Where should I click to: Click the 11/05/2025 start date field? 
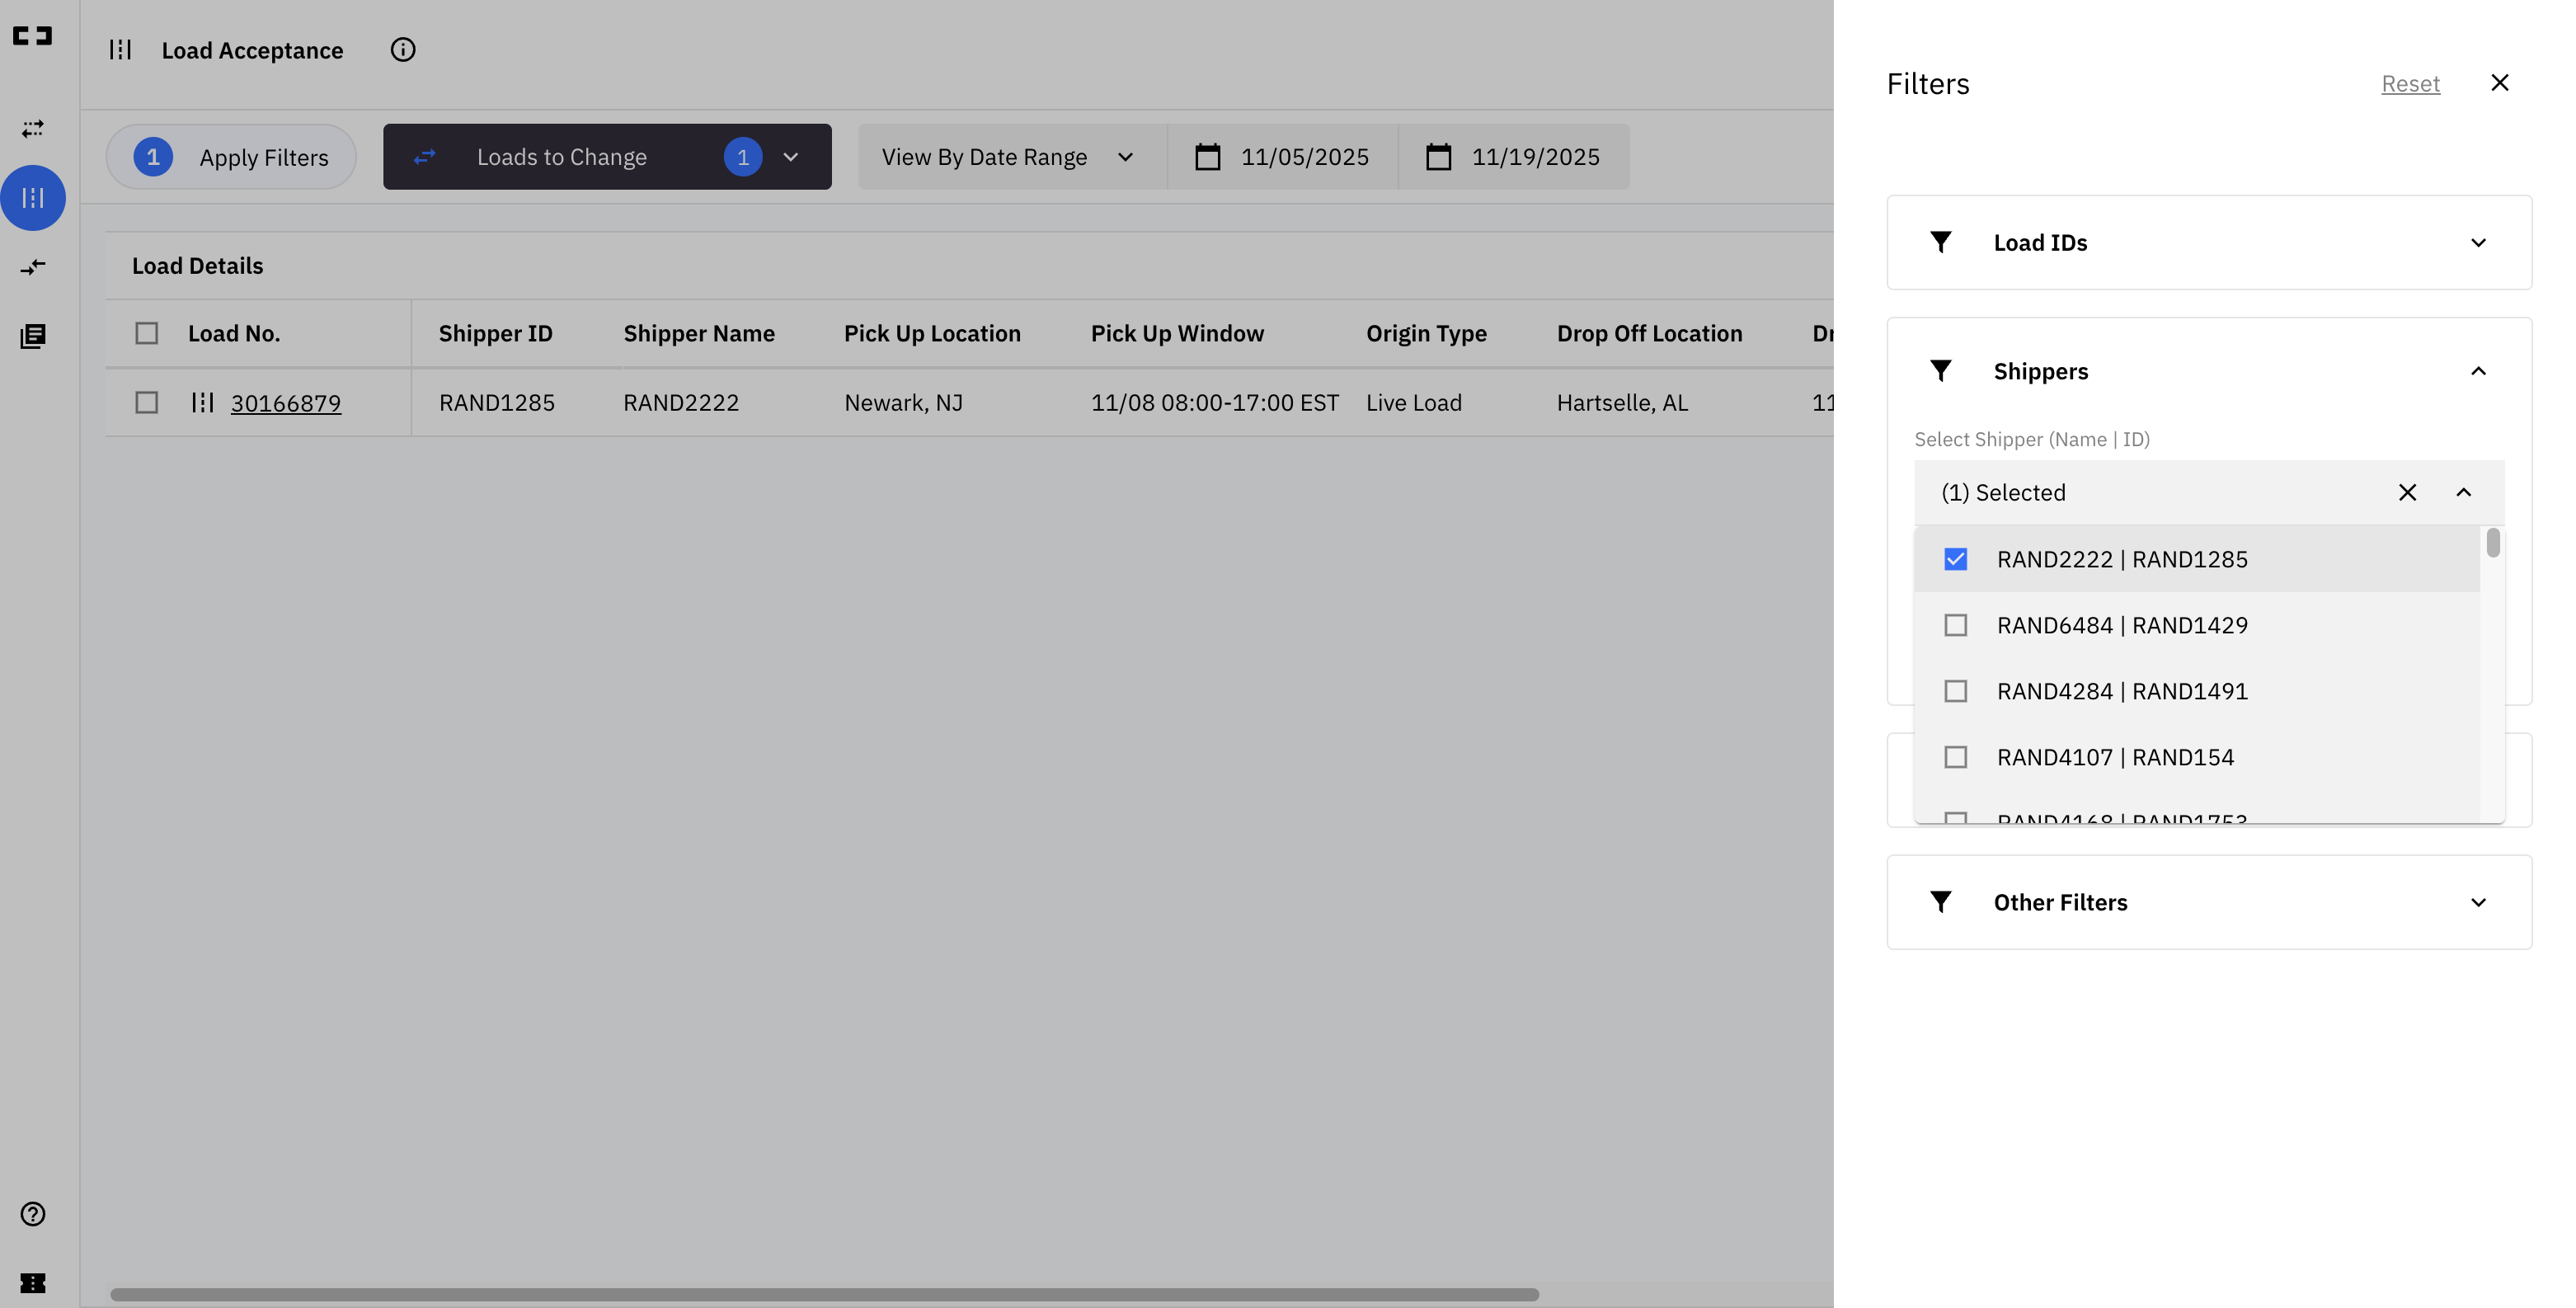tap(1283, 157)
